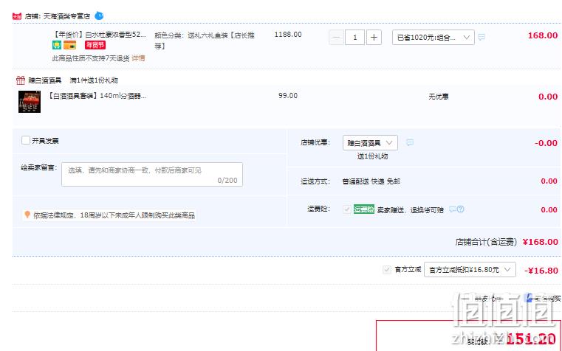Increase quantity with the plus button

click(374, 37)
